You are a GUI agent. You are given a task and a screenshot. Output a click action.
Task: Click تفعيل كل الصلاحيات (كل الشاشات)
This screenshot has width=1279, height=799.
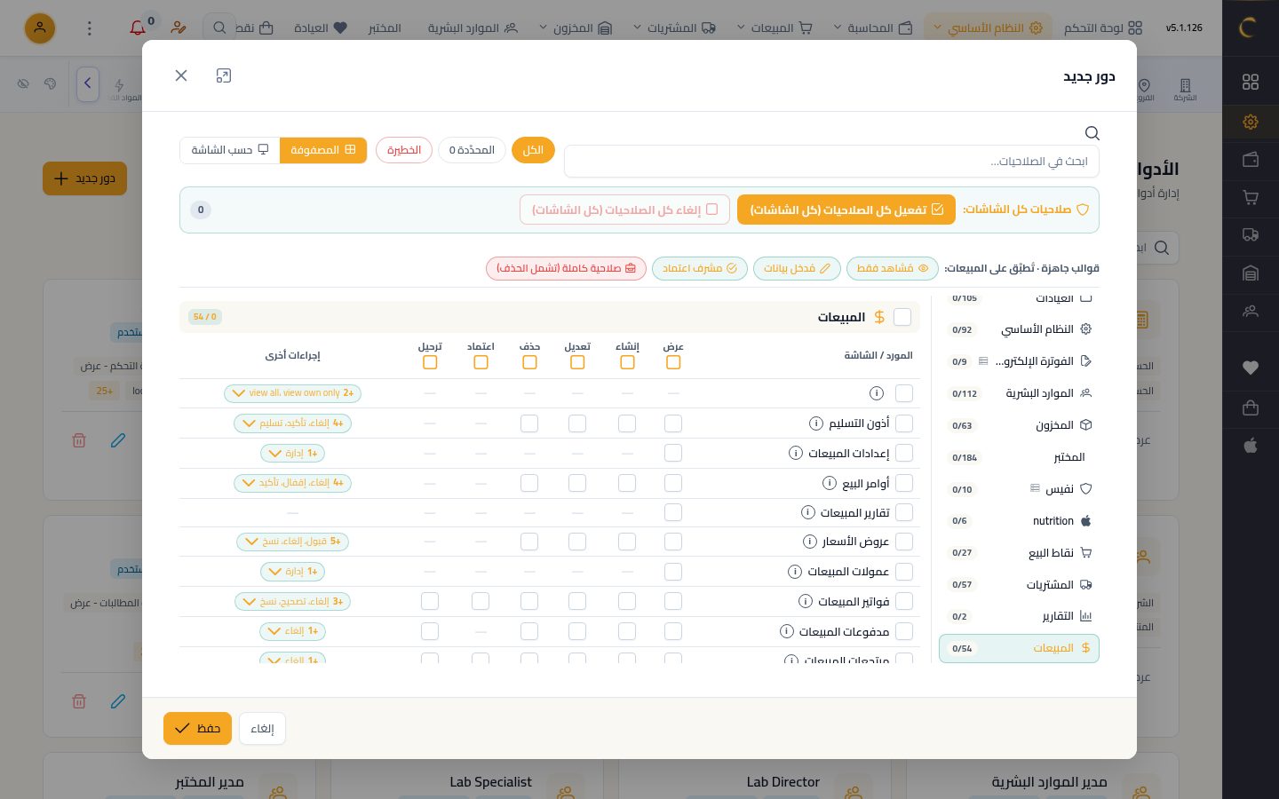click(x=846, y=210)
